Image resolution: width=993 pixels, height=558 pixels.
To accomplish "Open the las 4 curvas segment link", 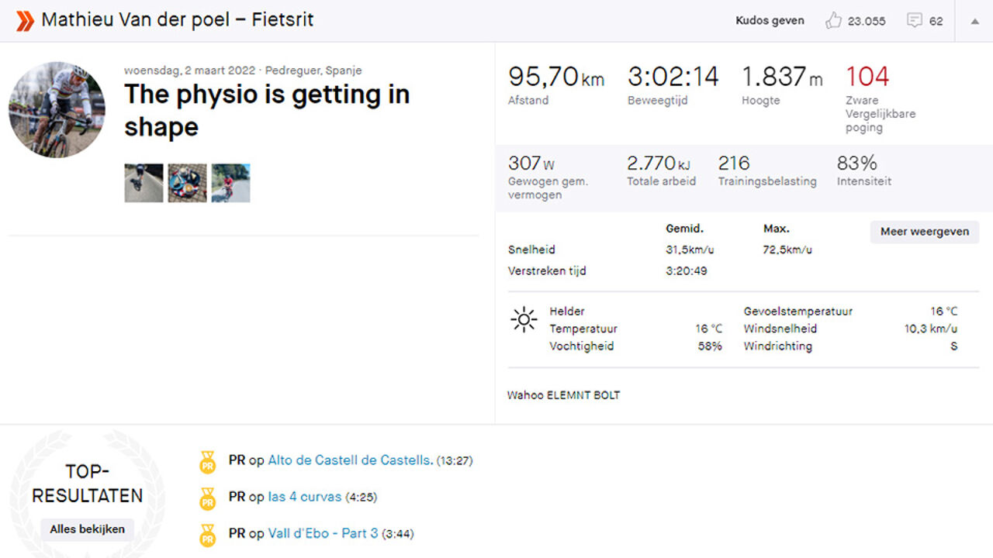I will pyautogui.click(x=305, y=497).
